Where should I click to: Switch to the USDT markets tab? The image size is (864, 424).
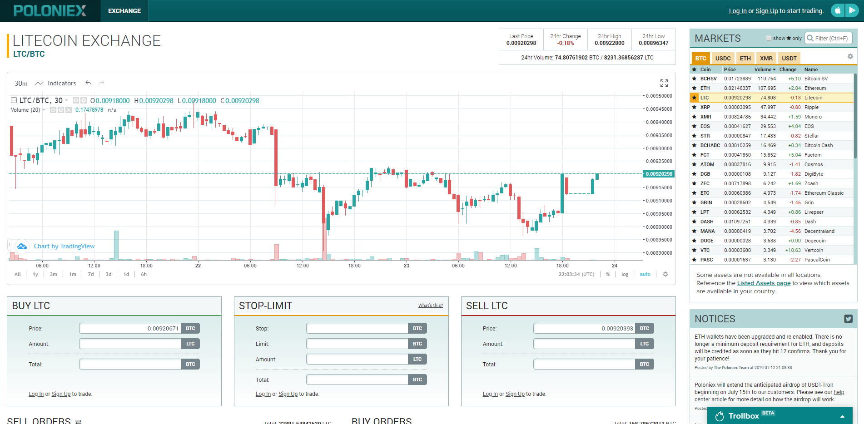pos(790,58)
